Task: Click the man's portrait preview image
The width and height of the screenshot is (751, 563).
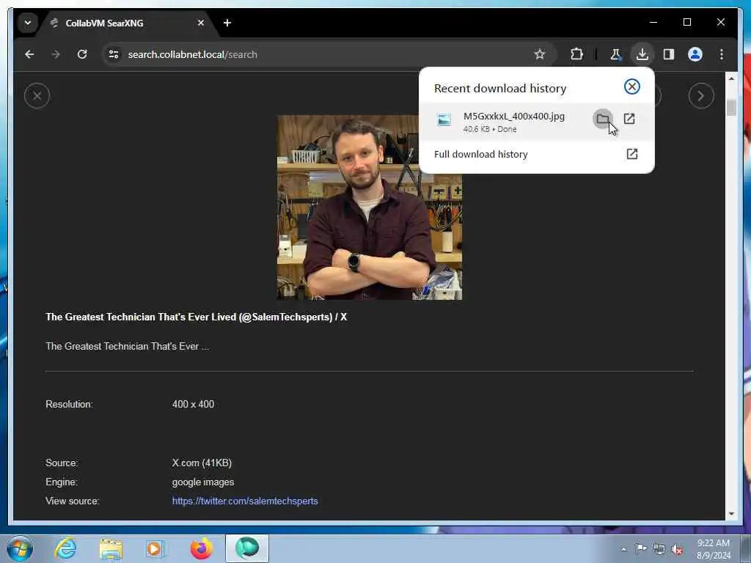Action: tap(370, 207)
